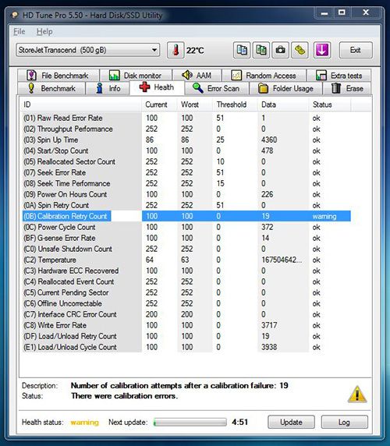Click the thermometer temperature icon
390x446 pixels.
pos(175,51)
